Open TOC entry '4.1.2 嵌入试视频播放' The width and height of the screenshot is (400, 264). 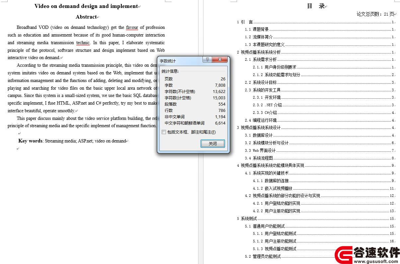pos(324,189)
